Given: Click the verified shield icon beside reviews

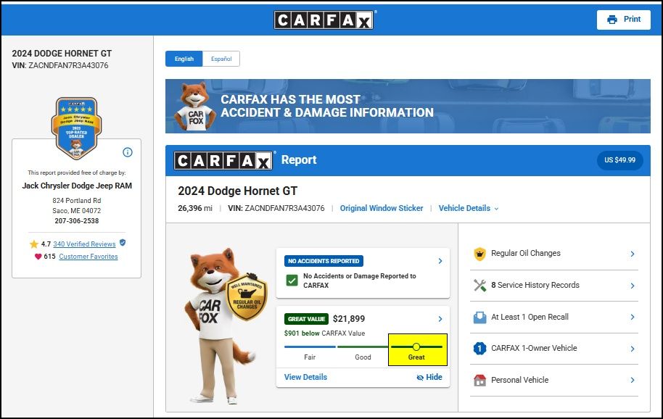Looking at the screenshot, I should pyautogui.click(x=123, y=242).
